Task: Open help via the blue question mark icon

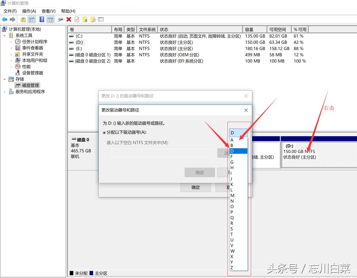Action: tap(42, 19)
